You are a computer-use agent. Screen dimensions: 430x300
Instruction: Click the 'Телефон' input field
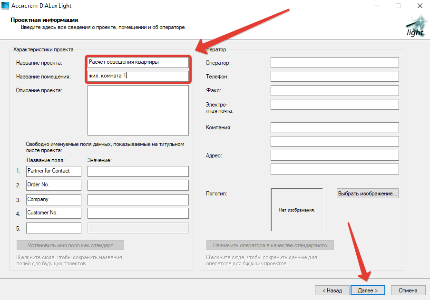point(334,77)
